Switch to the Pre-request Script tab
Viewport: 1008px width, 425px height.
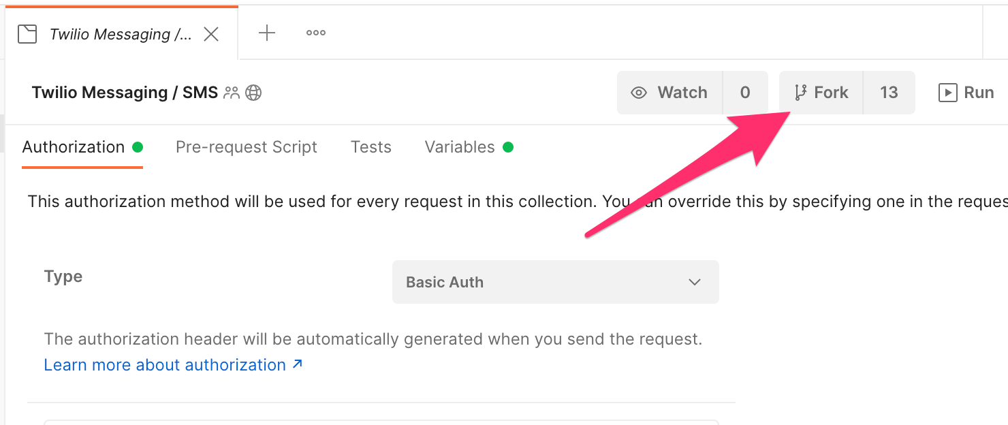pos(246,146)
